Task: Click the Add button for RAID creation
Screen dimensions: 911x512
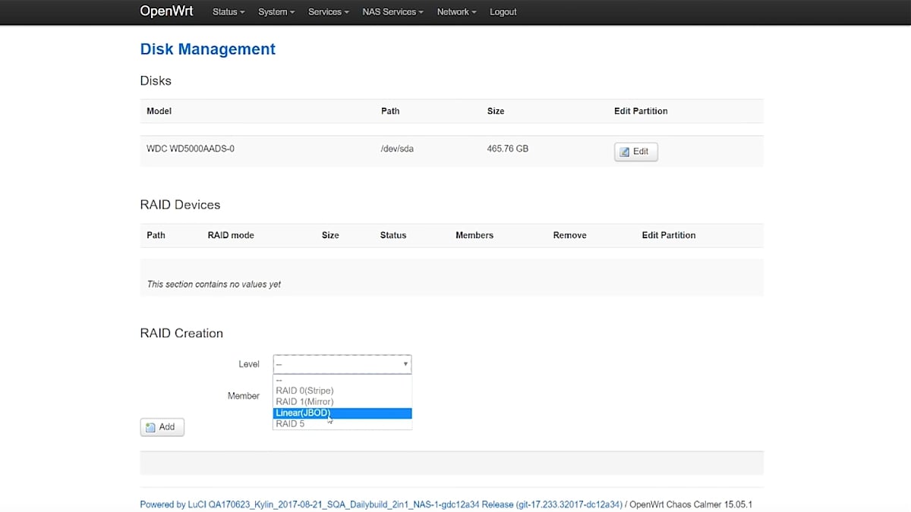Action: [162, 427]
